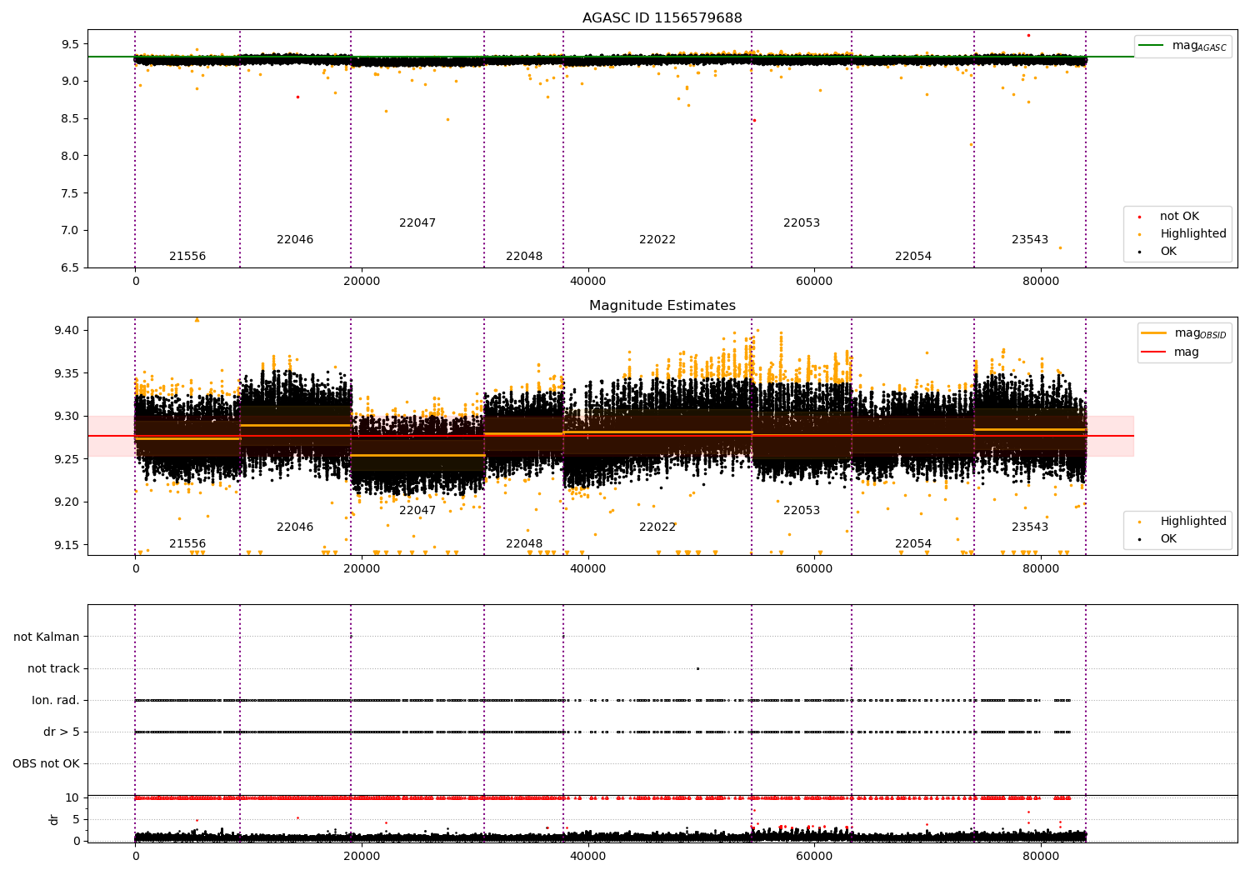Click 'Highlighted' legend entry in Magnitude Estimates plot
Screen dimensions: 1250x875
tap(1192, 521)
